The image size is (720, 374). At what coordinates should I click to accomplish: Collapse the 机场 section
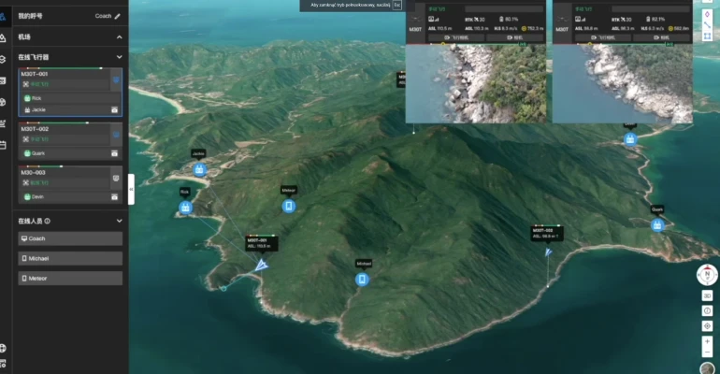pyautogui.click(x=119, y=36)
